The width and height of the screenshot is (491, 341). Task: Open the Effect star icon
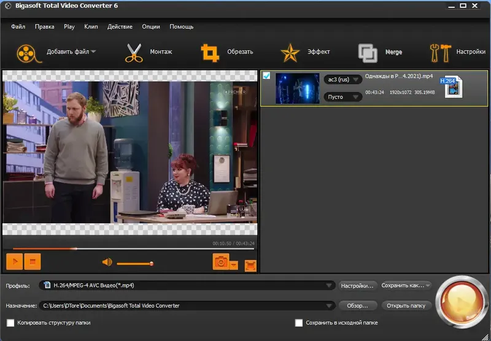point(290,53)
